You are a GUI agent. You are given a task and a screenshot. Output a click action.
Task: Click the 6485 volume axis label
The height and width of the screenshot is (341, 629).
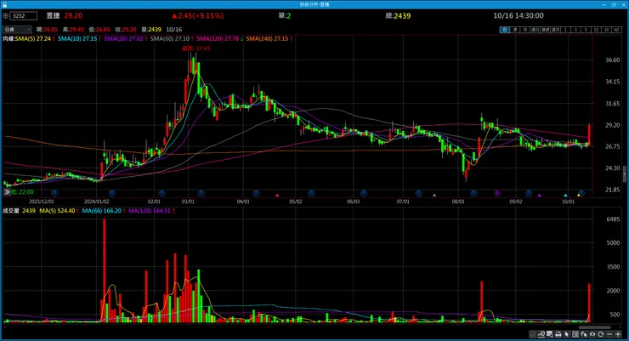tap(613, 219)
